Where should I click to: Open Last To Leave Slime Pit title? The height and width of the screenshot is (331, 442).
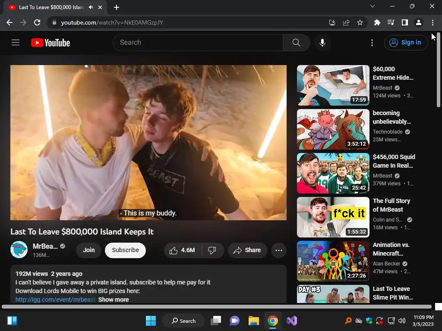click(393, 293)
